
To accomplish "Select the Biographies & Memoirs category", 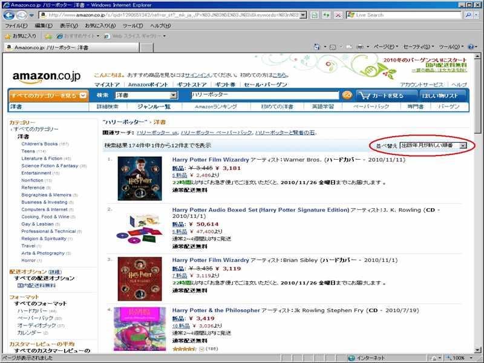I will pyautogui.click(x=47, y=195).
